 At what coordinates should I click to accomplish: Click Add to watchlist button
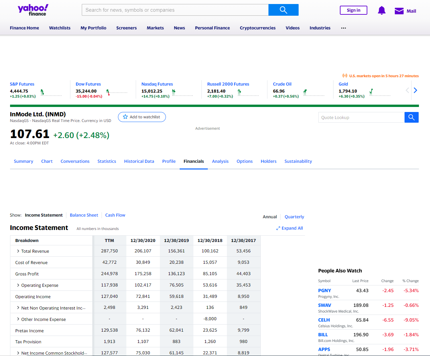point(142,117)
